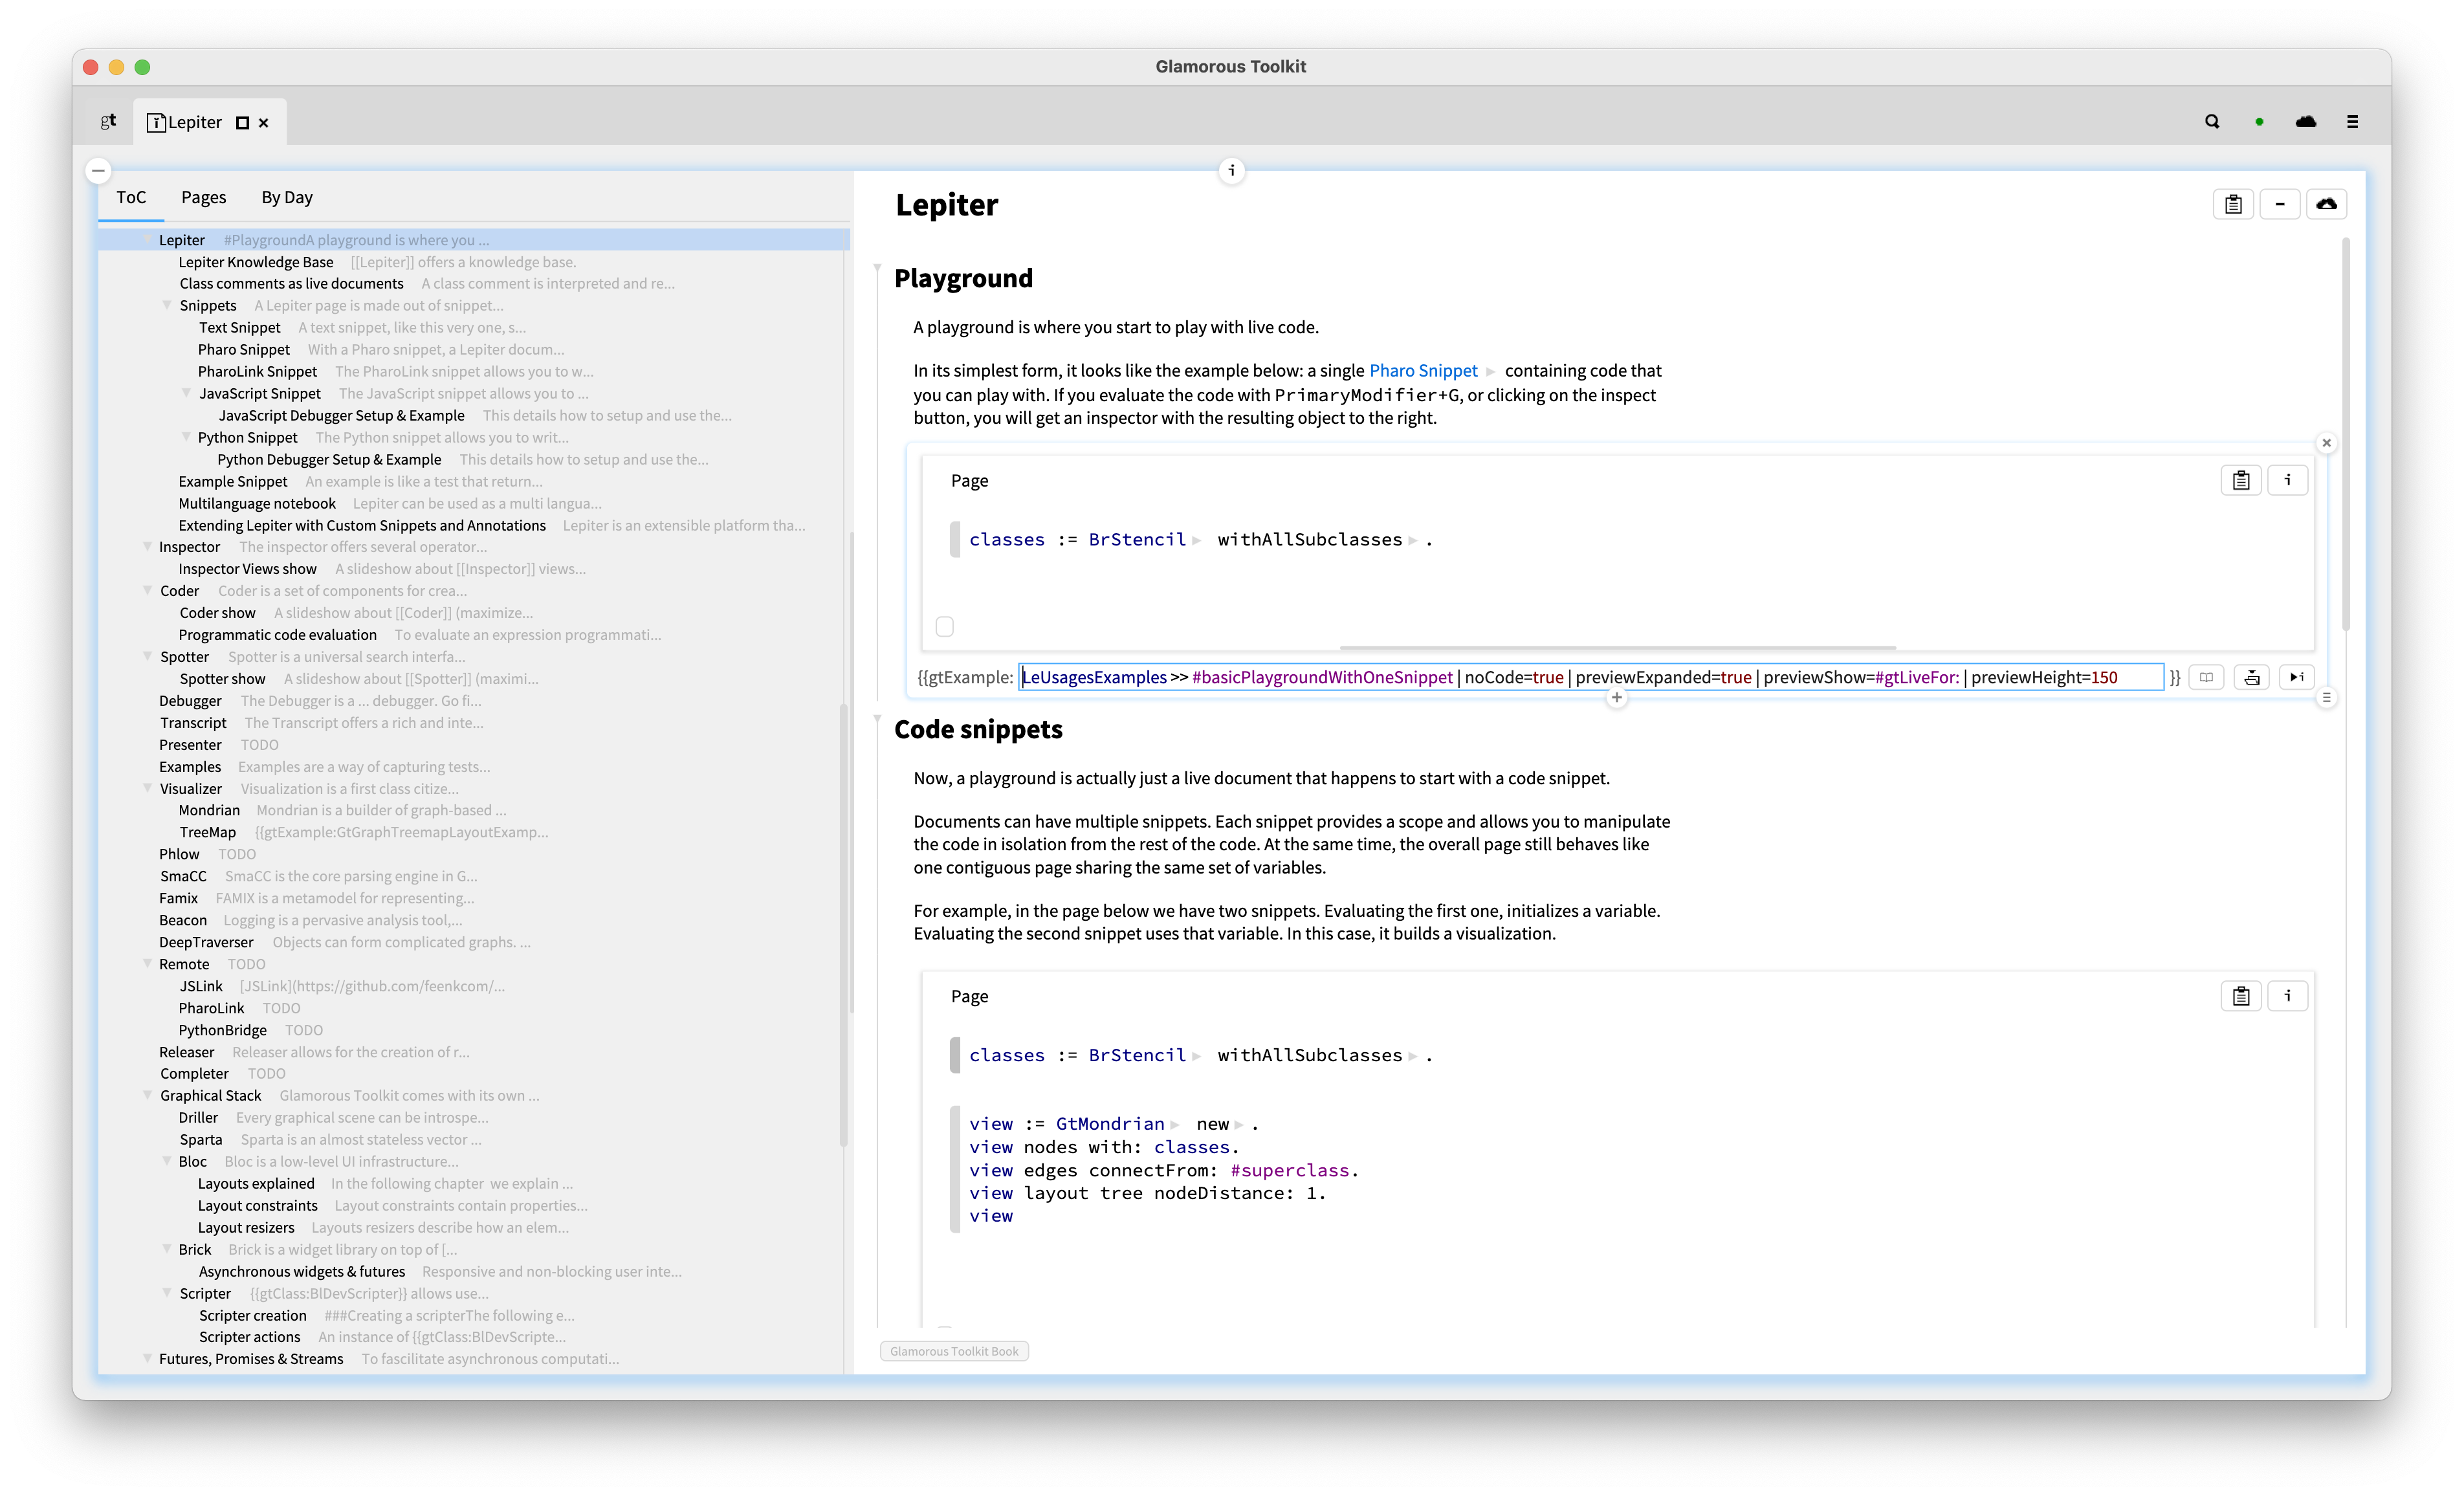This screenshot has height=1496, width=2464.
Task: Click clipboard icon in second Page preview
Action: 2241,996
